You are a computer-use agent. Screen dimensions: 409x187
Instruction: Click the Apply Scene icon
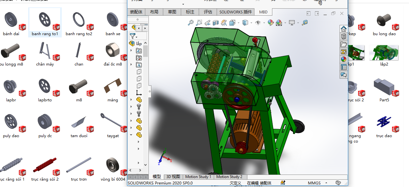(x=279, y=23)
